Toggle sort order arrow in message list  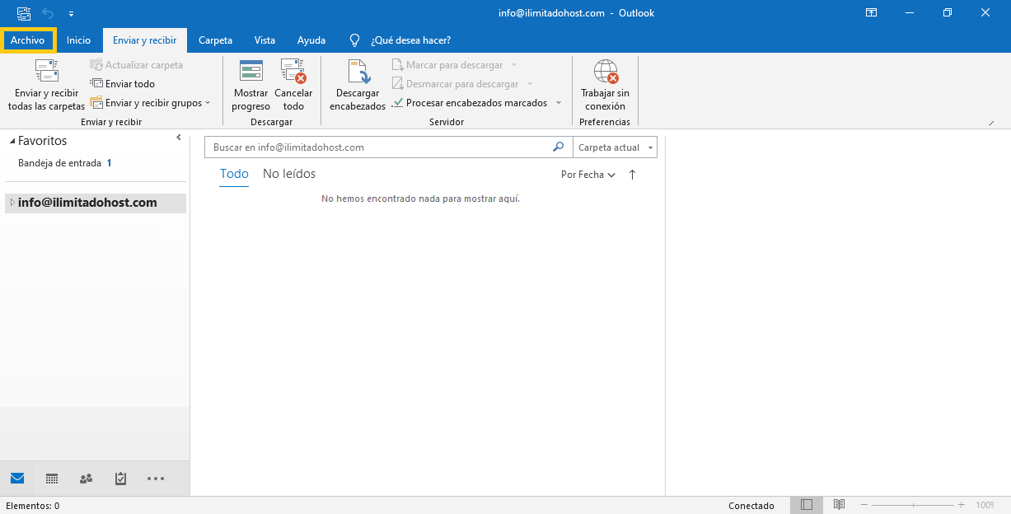(x=633, y=175)
